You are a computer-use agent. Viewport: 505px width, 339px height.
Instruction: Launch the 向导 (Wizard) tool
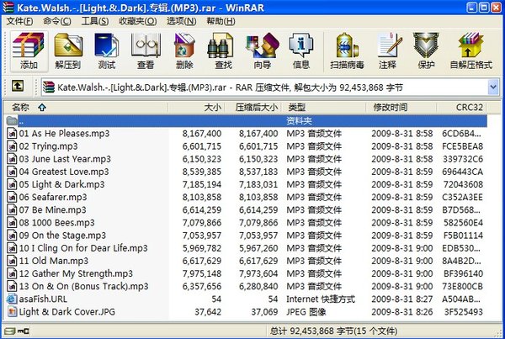point(262,51)
